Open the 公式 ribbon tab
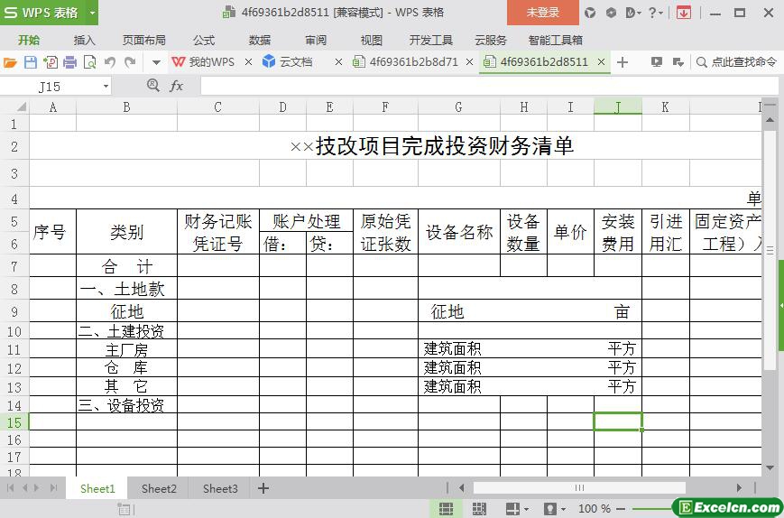Screen dimensions: 784x518 click(x=204, y=40)
